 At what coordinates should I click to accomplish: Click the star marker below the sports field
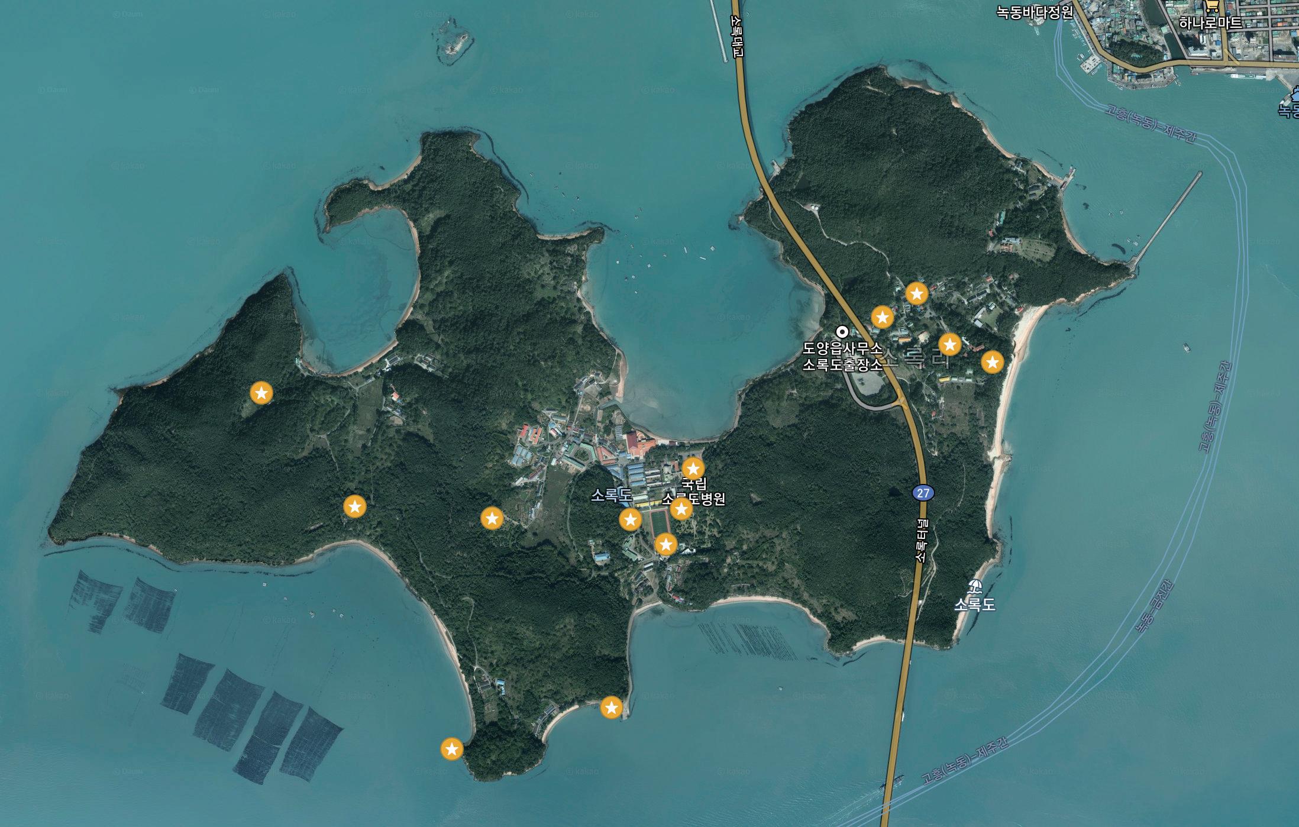pos(666,544)
